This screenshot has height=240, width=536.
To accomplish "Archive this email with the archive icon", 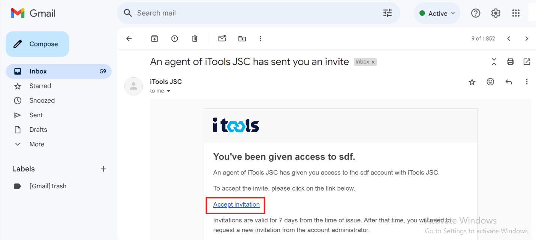I will pyautogui.click(x=154, y=39).
